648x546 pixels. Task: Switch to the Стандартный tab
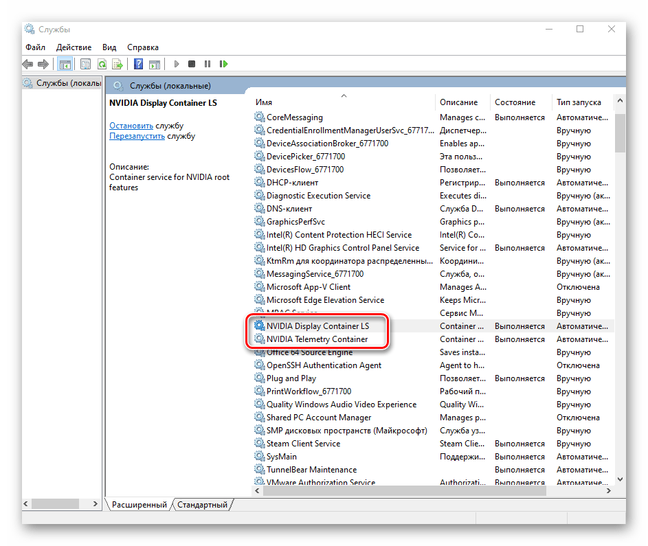(202, 505)
